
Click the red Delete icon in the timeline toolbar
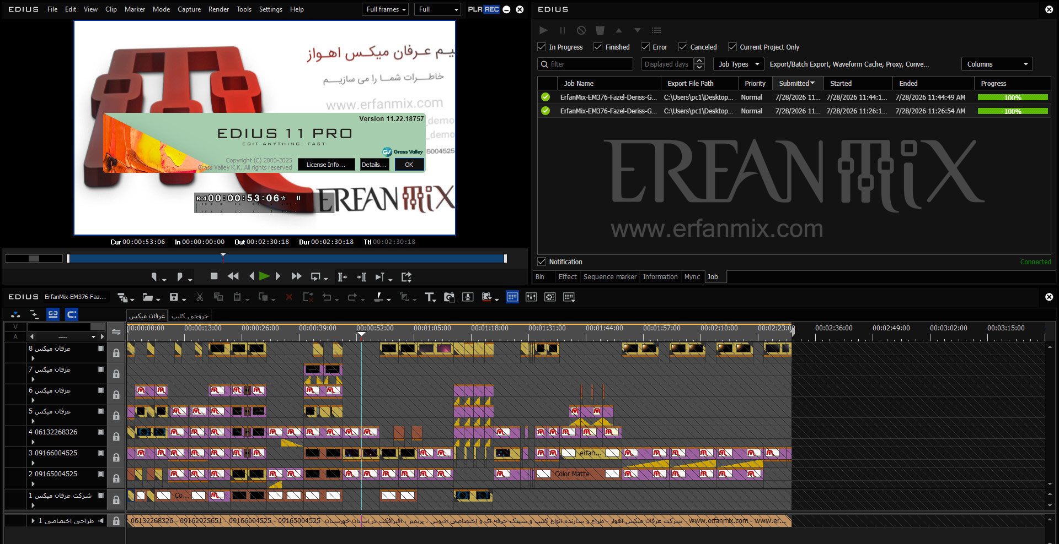(x=289, y=297)
